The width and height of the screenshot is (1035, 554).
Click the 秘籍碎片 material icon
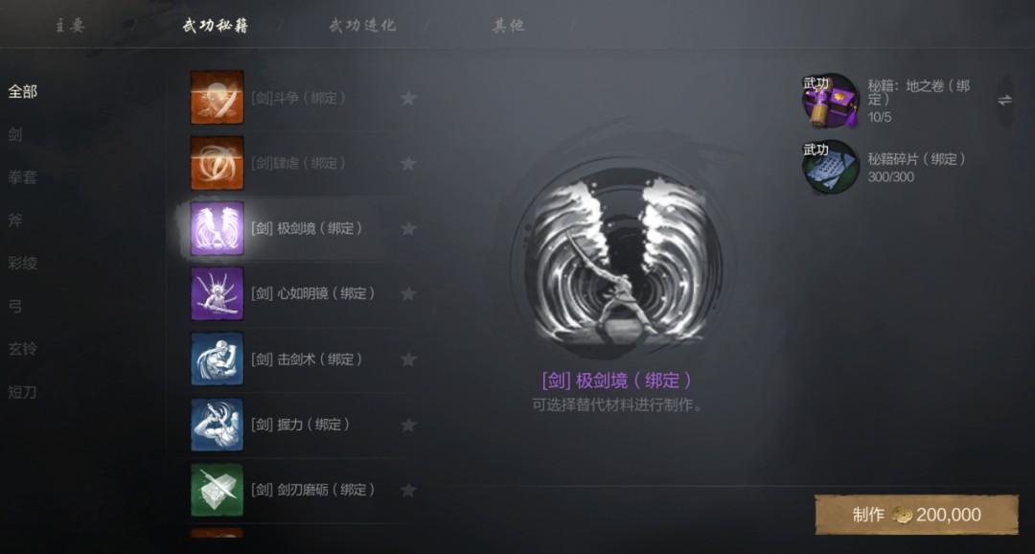click(x=830, y=167)
